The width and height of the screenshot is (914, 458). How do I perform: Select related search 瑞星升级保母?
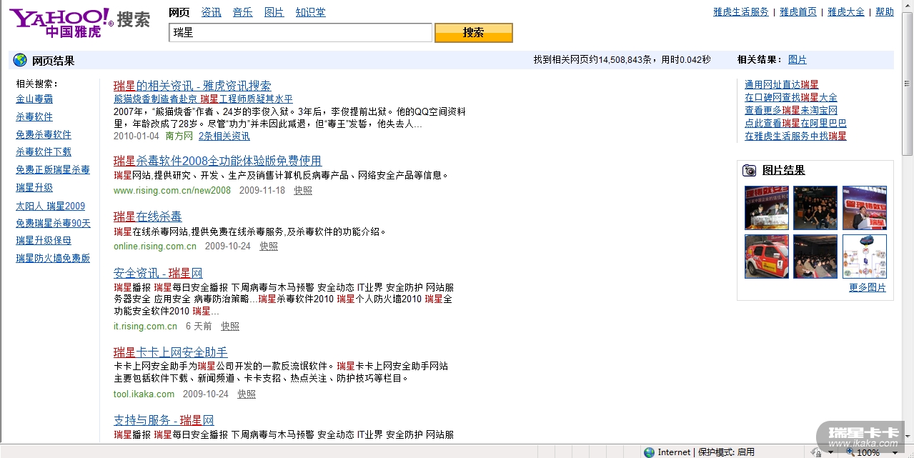(x=44, y=241)
